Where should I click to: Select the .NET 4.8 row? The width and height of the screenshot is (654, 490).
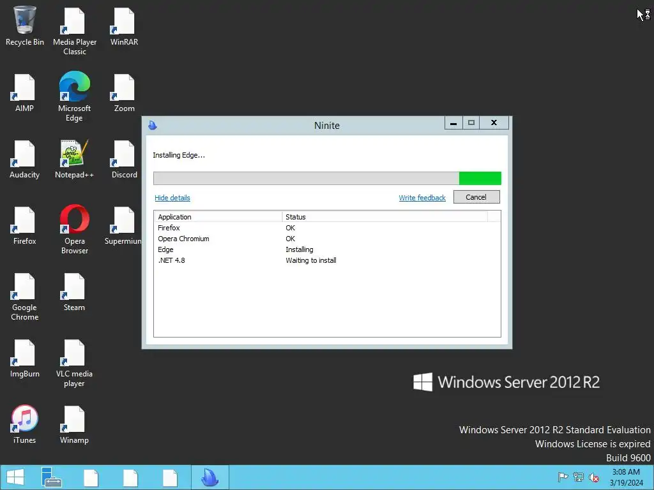coord(327,260)
